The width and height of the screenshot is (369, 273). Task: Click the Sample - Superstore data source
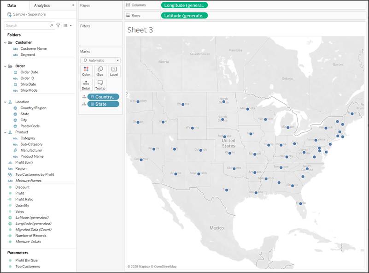tap(29, 14)
